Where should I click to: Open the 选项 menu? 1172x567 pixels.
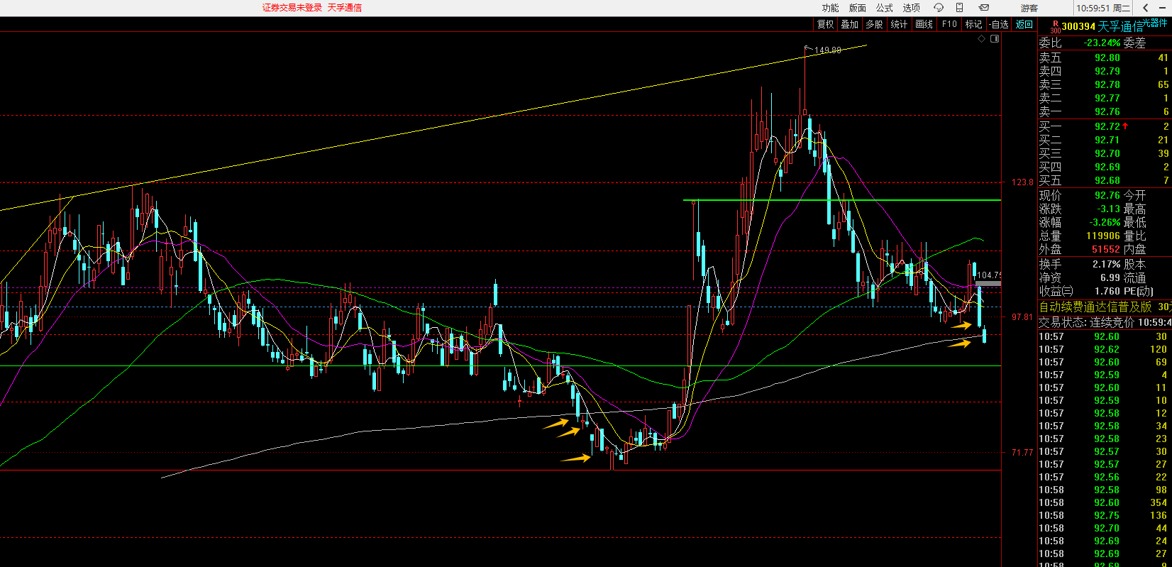911,8
